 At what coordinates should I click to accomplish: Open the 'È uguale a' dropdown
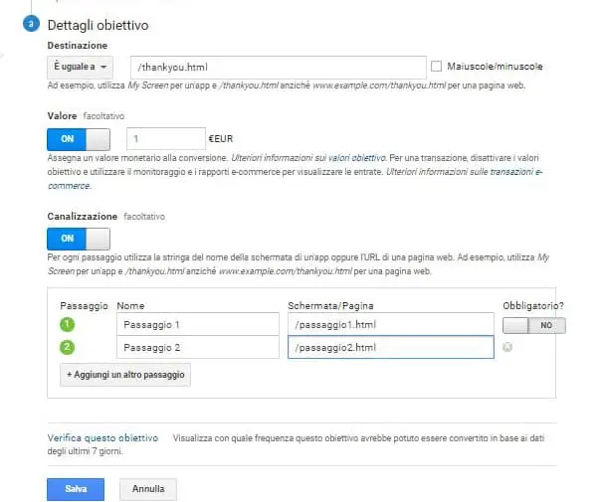coord(81,67)
